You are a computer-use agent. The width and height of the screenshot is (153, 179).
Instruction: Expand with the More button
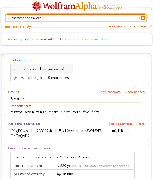coord(141,124)
